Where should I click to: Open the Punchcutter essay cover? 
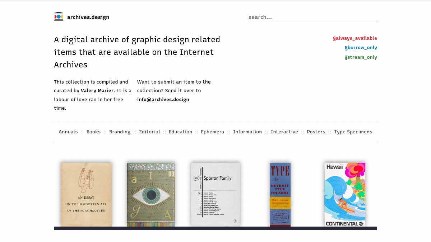pos(86,195)
